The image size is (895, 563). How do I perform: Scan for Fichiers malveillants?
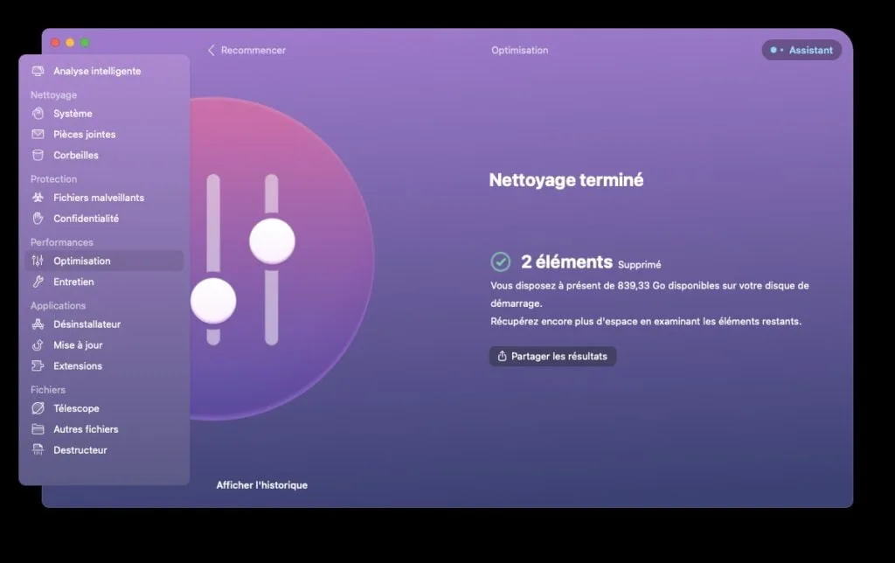[99, 198]
